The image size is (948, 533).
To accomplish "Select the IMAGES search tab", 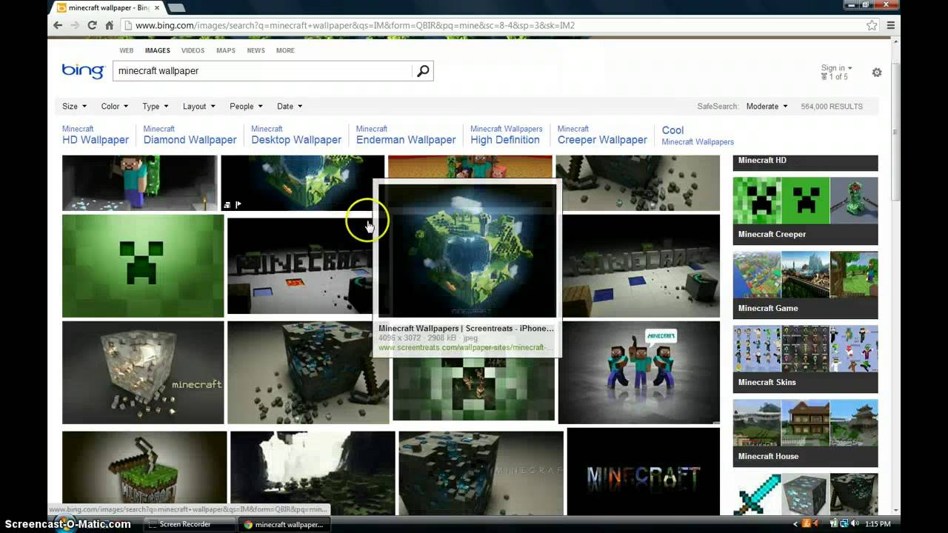I will coord(158,50).
